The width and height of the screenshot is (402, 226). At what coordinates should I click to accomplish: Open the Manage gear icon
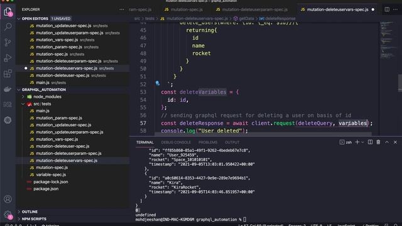click(x=8, y=215)
